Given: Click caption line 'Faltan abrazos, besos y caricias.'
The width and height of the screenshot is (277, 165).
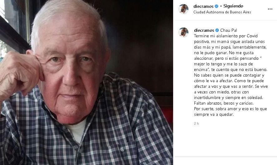Looking at the screenshot, I should tap(224, 103).
